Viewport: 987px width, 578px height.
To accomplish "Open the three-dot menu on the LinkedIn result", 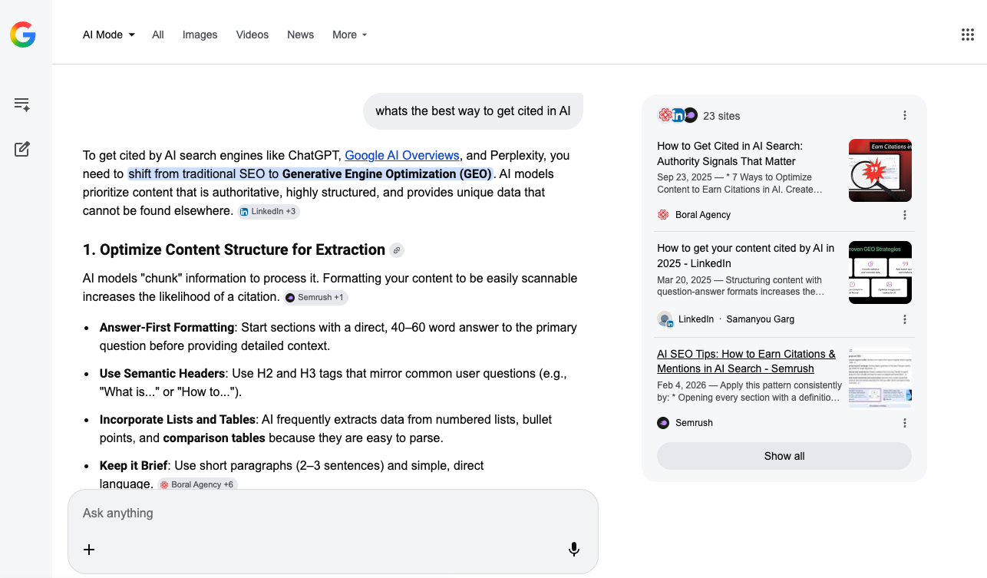I will coord(905,319).
